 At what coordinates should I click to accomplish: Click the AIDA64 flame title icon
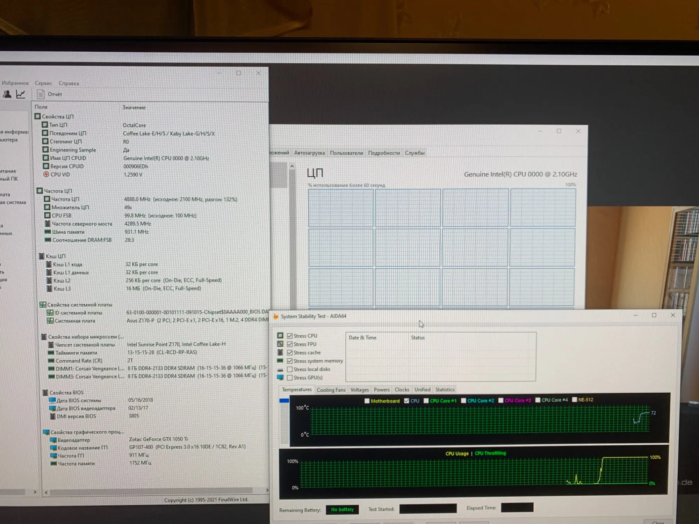(x=276, y=316)
